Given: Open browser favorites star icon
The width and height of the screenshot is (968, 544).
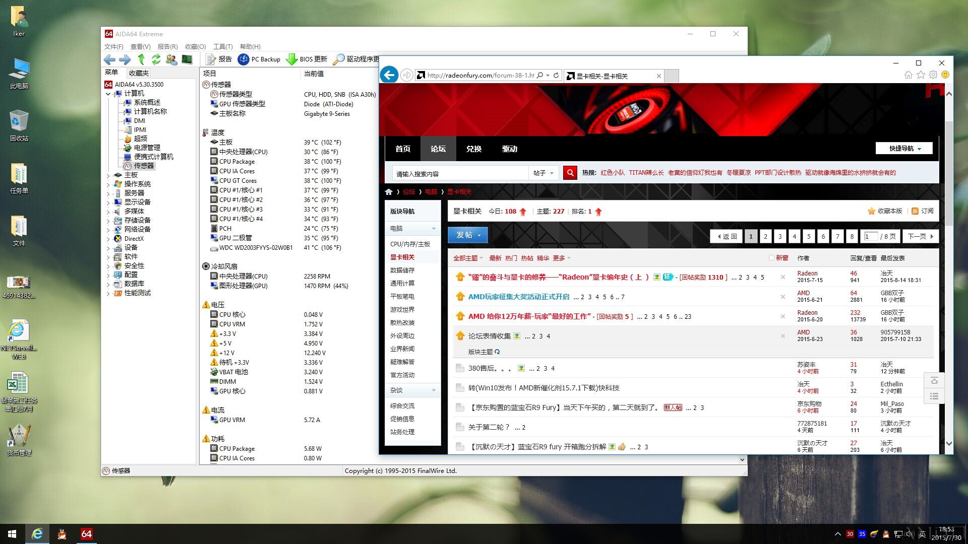Looking at the screenshot, I should tap(921, 75).
